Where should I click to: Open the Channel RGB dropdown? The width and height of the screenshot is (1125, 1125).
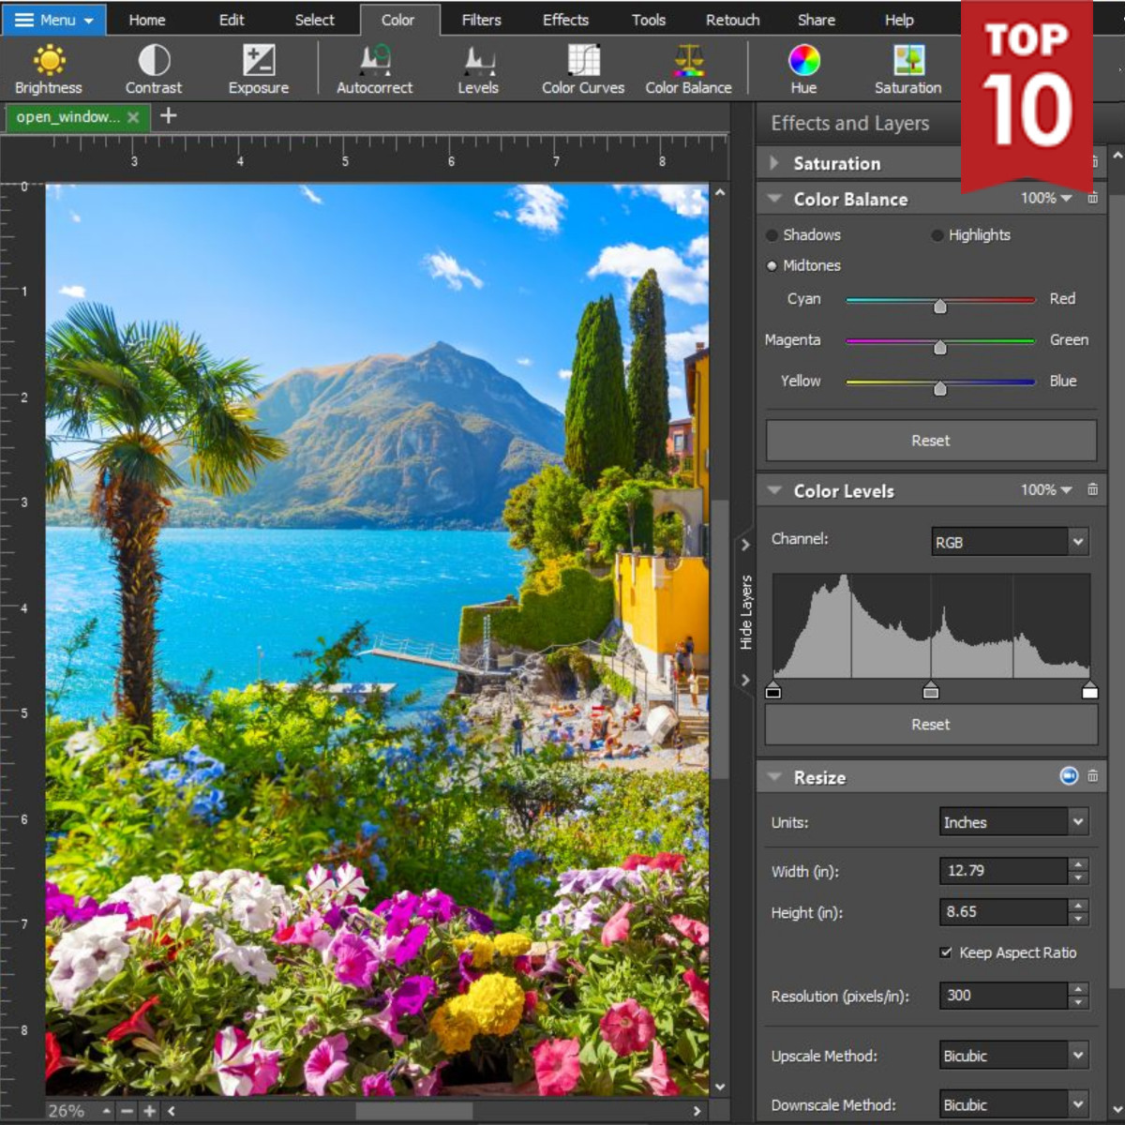click(x=1010, y=542)
